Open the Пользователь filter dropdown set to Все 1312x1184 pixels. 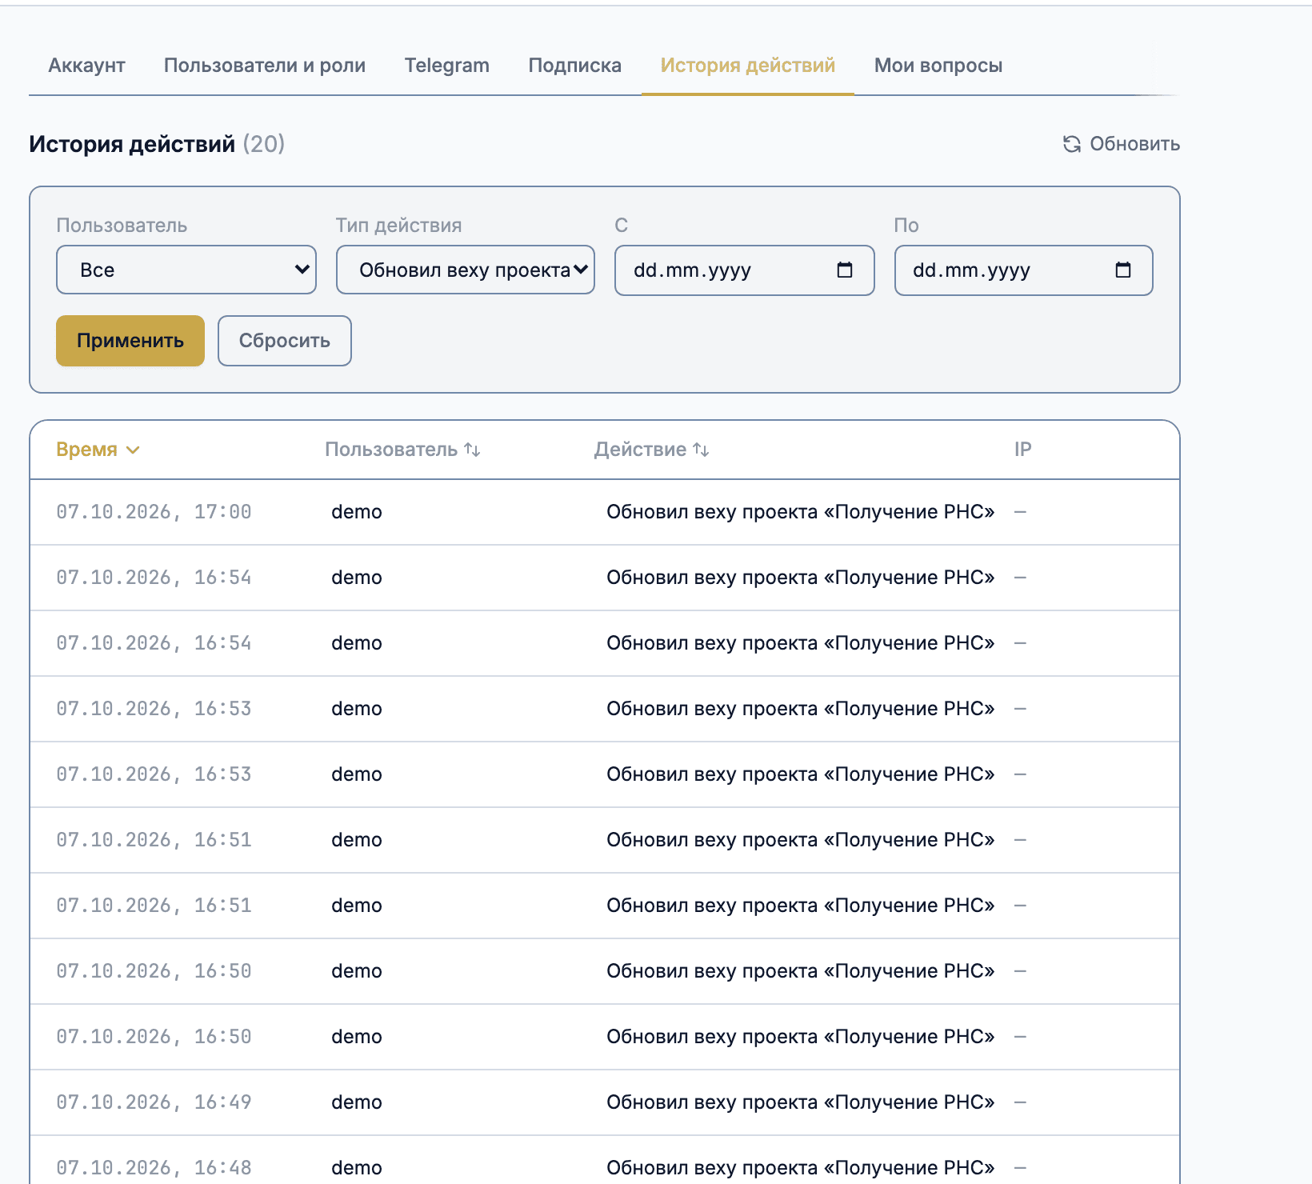tap(186, 270)
